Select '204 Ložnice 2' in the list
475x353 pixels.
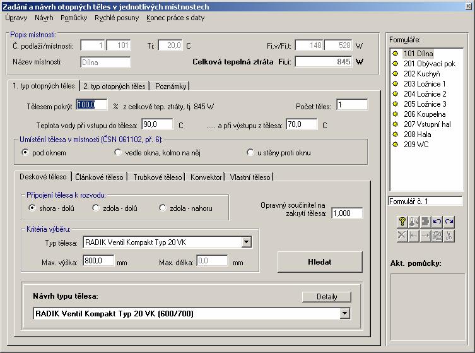pos(425,94)
